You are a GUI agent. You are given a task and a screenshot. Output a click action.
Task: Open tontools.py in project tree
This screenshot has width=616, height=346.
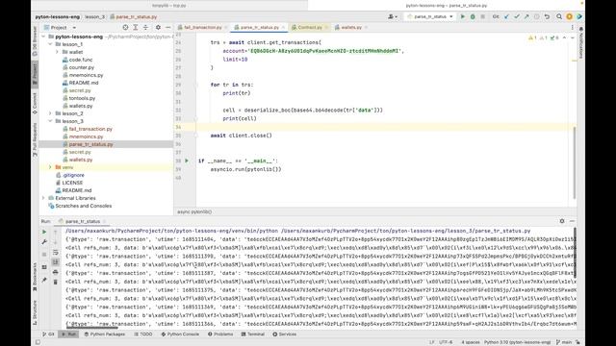pyautogui.click(x=82, y=98)
